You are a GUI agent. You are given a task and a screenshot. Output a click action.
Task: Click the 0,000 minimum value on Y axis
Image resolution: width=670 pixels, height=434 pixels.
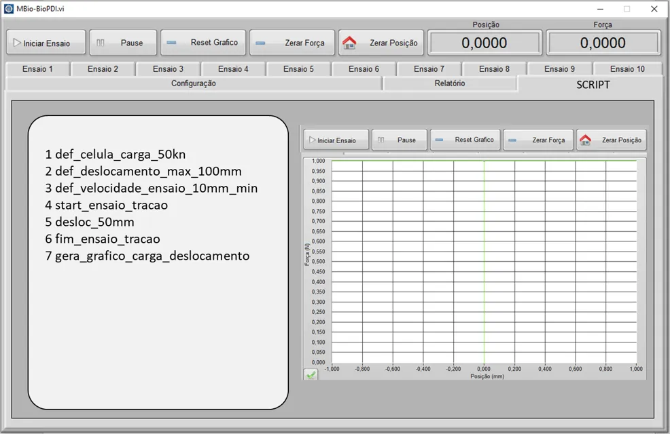pos(318,362)
